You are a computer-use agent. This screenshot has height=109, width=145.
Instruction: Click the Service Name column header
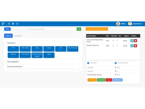(x=91, y=36)
